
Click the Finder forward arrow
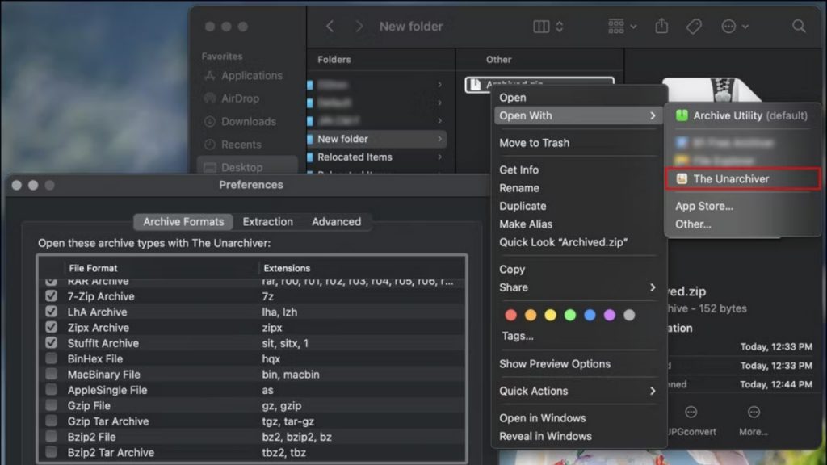(x=359, y=27)
